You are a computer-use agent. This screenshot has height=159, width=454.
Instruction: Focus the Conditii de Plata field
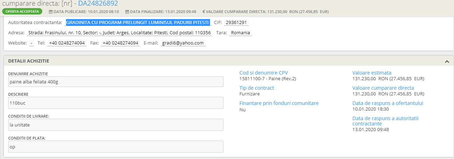116,147
